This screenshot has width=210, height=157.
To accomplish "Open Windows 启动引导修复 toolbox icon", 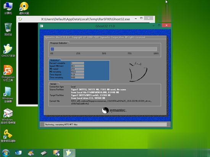I will coord(8,116).
